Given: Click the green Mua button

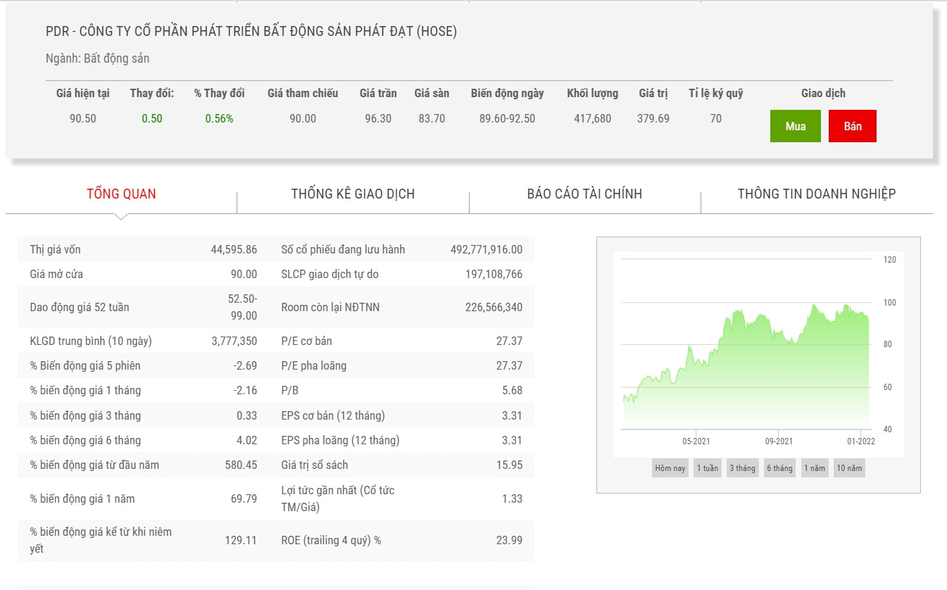Looking at the screenshot, I should tap(795, 127).
